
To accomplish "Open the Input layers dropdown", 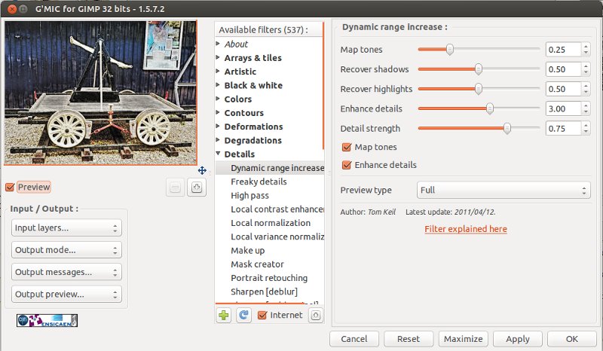I will tap(66, 228).
